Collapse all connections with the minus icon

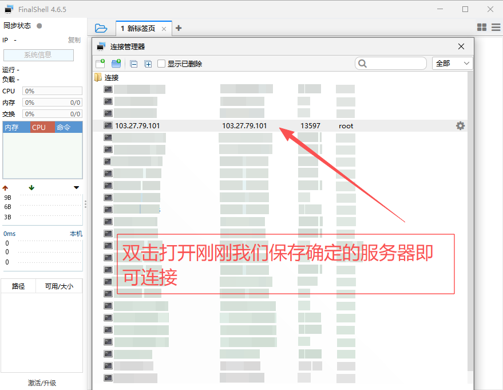(134, 64)
